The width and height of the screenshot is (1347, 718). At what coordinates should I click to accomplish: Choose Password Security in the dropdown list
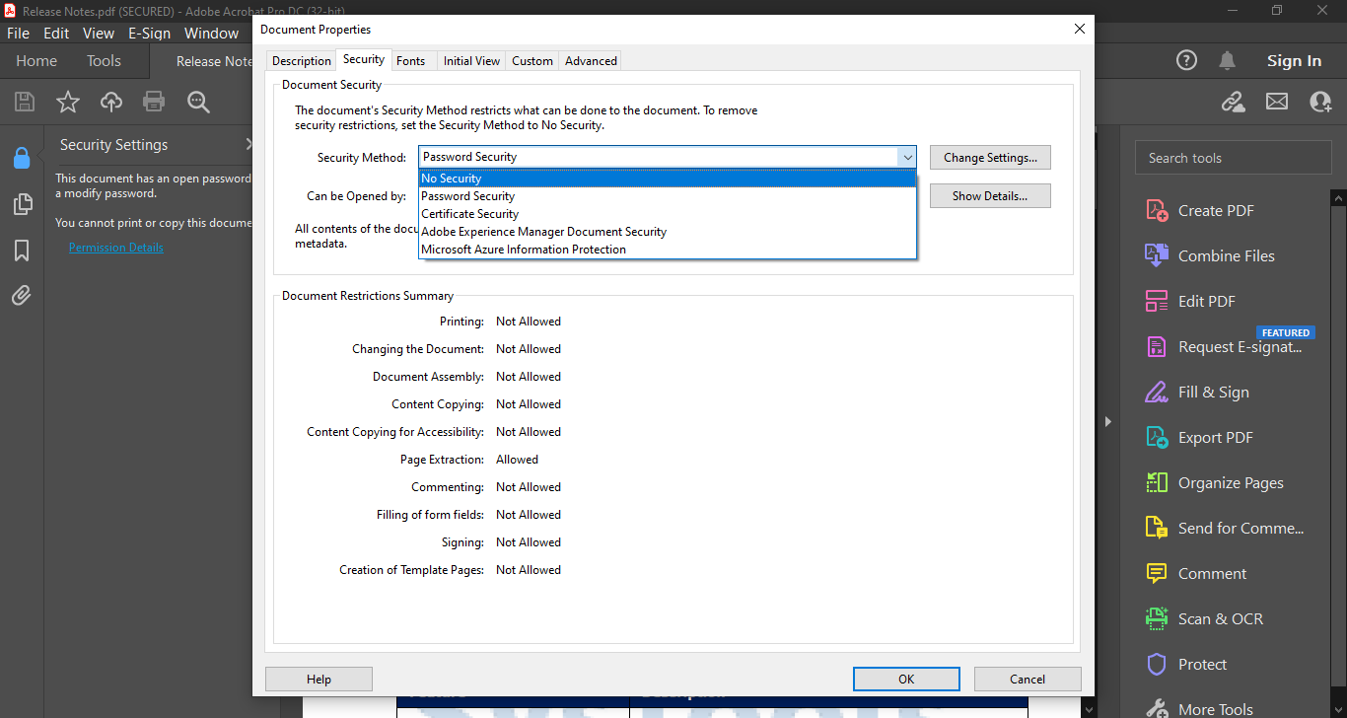(x=668, y=196)
